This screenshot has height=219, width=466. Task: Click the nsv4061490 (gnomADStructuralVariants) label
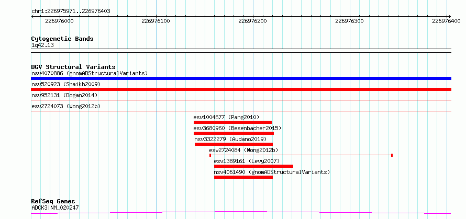coord(272,172)
